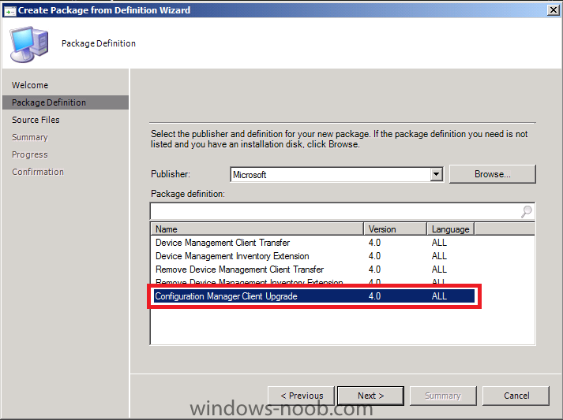Screen dimensions: 563x420
Task: Select Device Management Inventory Extension row
Action: 314,256
